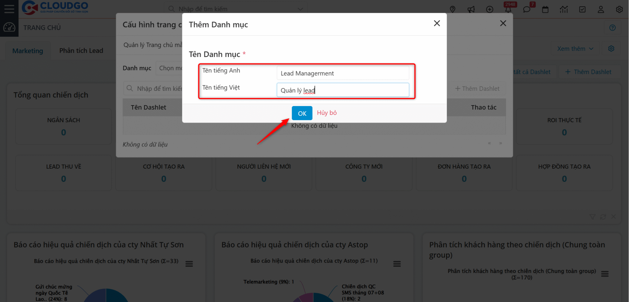Open the reports chart icon

[x=564, y=9]
